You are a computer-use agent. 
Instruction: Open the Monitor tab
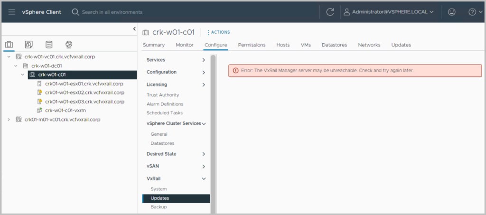click(185, 45)
